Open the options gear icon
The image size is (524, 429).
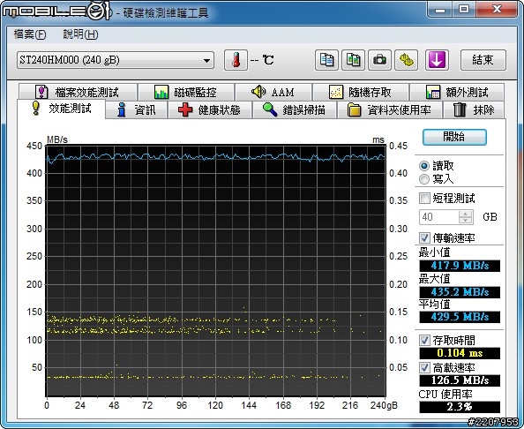(x=407, y=60)
